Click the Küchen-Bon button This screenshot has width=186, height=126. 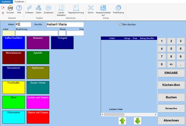[171, 85]
